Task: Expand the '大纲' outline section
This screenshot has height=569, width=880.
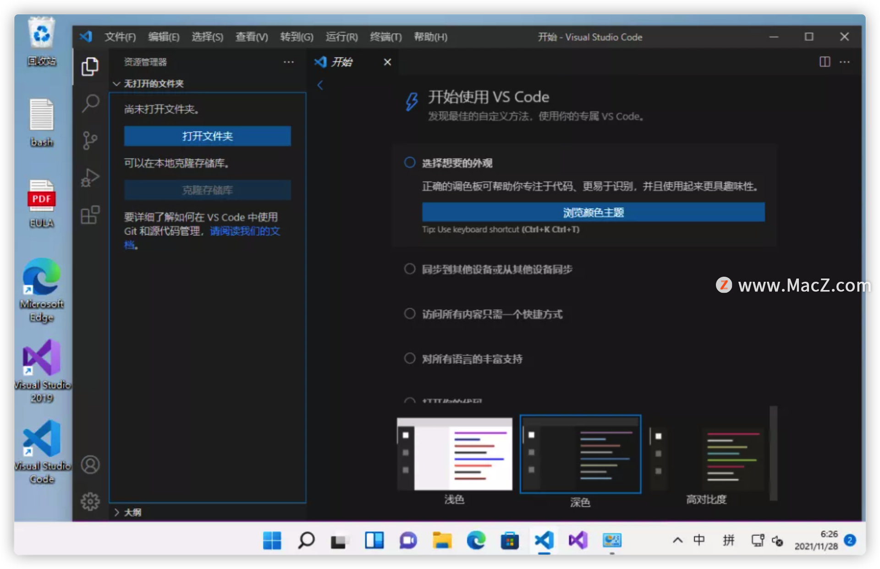Action: tap(208, 512)
